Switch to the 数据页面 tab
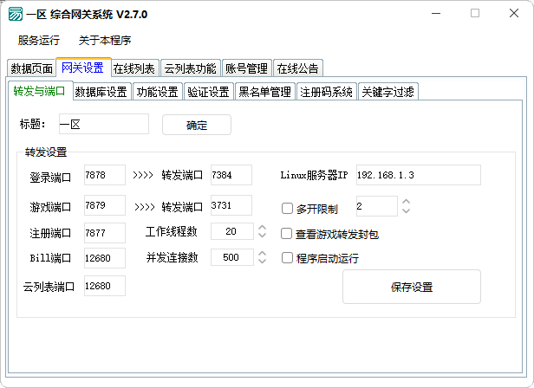Screen dimensions: 534x388 coord(31,68)
